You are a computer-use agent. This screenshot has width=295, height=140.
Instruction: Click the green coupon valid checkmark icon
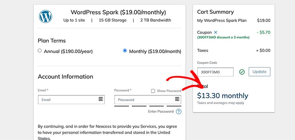tap(242, 72)
